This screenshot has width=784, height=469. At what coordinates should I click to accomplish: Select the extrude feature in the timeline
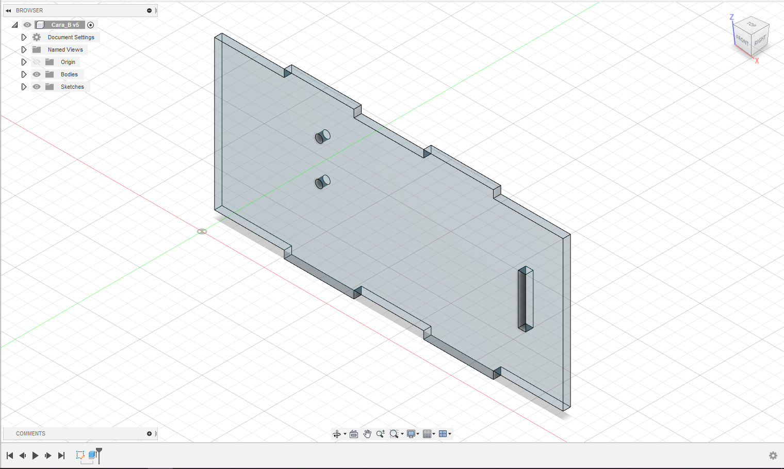[x=92, y=455]
